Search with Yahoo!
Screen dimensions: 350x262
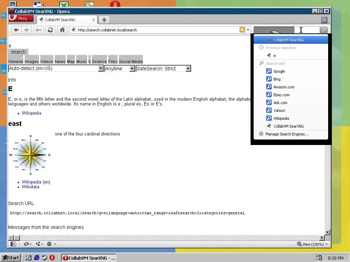click(291, 111)
